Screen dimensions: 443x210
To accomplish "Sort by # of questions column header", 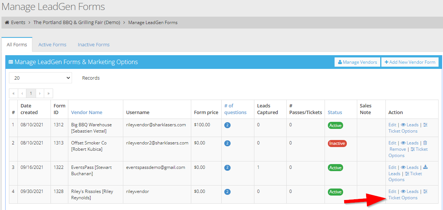I will tap(235, 109).
